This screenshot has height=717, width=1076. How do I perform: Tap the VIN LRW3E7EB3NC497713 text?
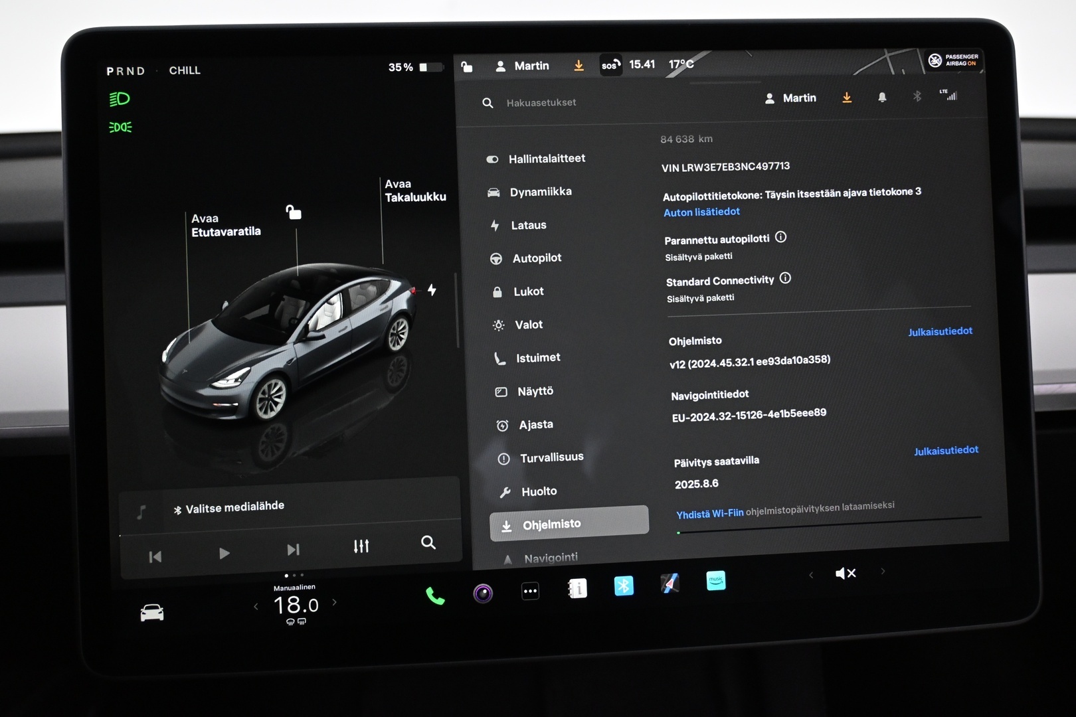click(x=725, y=167)
